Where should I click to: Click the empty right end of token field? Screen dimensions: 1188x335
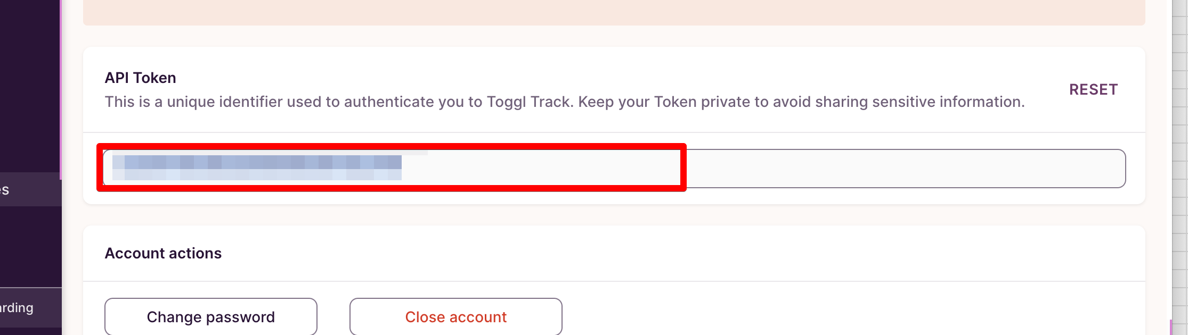(906, 169)
